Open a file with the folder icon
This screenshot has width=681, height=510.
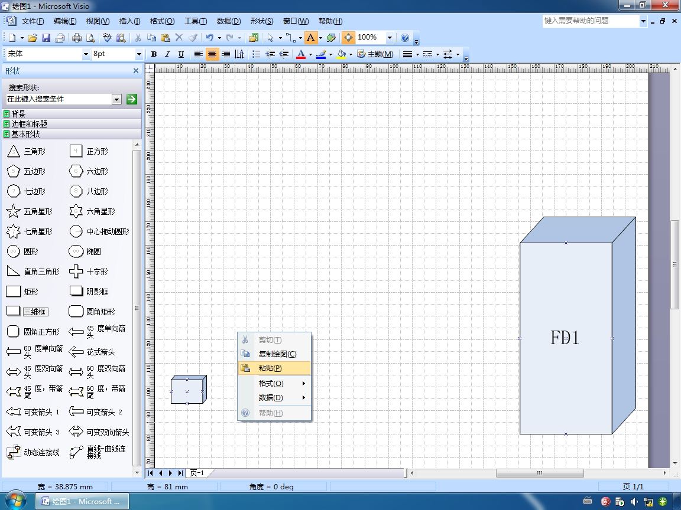tap(32, 38)
